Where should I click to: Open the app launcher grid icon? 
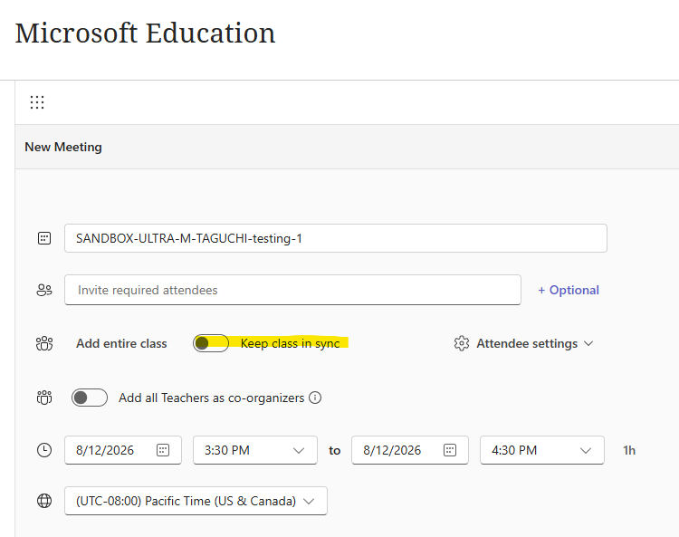(x=37, y=102)
